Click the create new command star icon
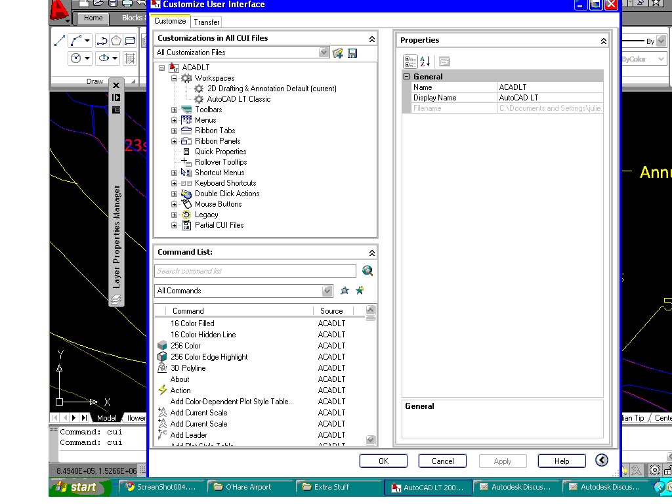This screenshot has width=672, height=504. [360, 291]
